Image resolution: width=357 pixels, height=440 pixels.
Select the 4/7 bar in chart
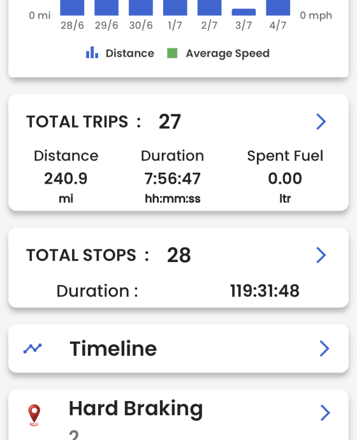pos(278,8)
